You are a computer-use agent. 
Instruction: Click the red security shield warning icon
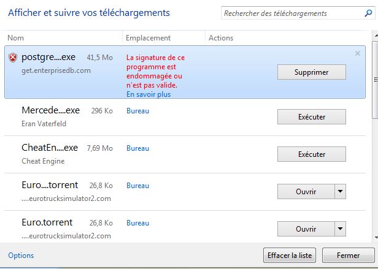[13, 58]
